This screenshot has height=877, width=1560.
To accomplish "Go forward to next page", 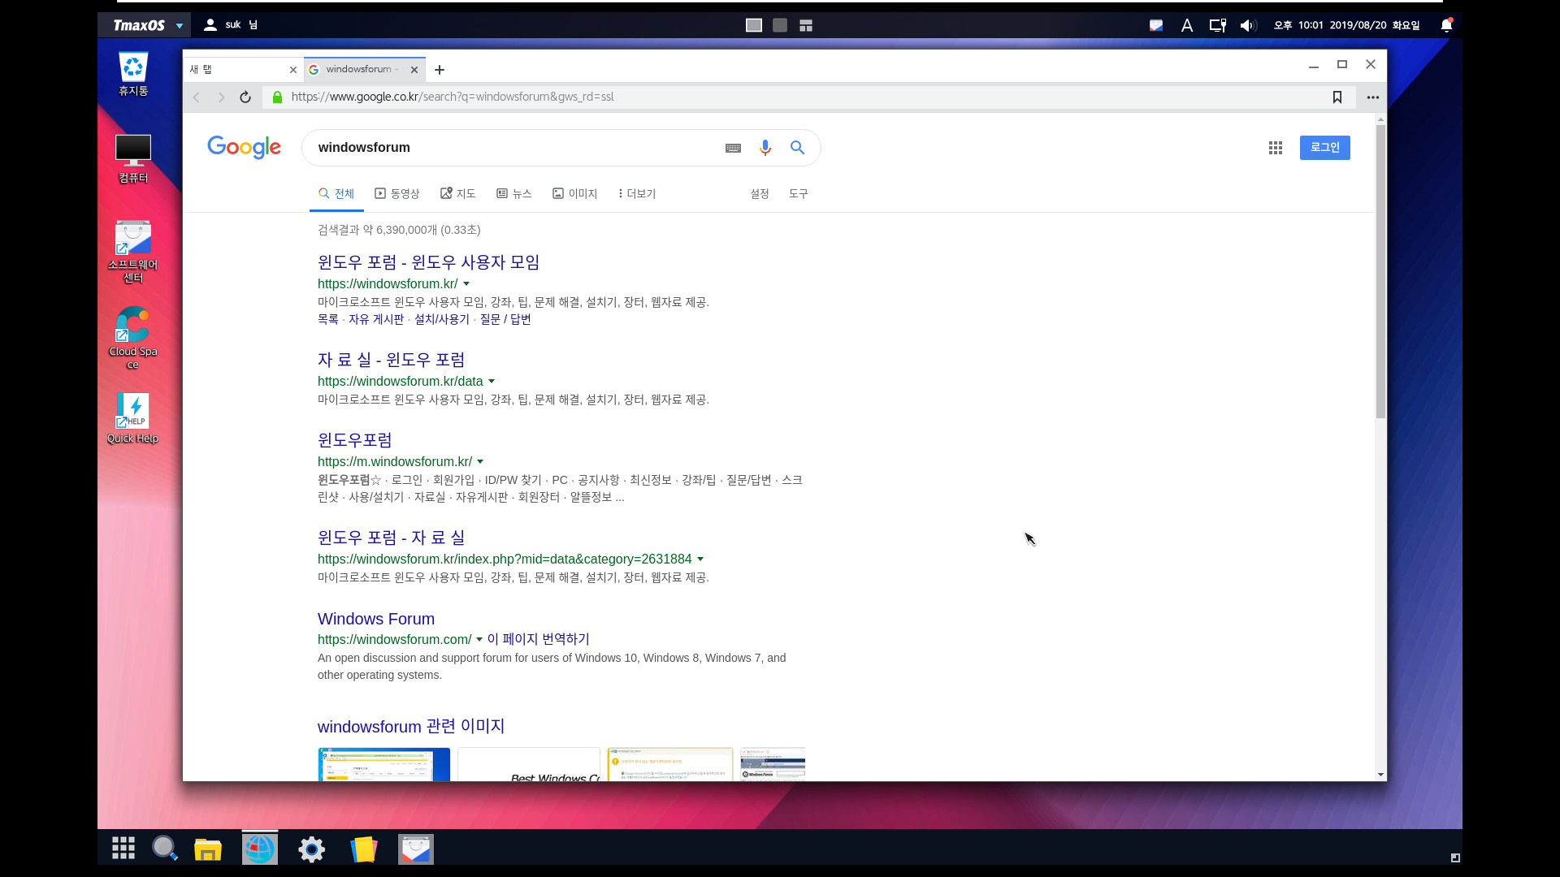I will [221, 97].
